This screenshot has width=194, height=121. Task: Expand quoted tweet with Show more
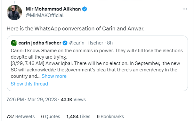(54, 76)
